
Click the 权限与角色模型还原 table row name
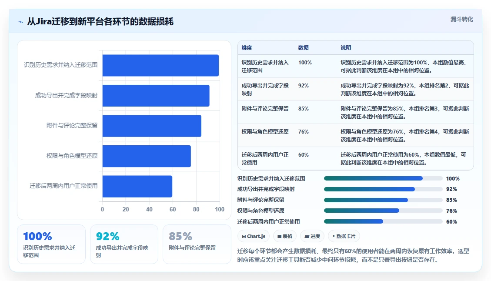click(265, 131)
